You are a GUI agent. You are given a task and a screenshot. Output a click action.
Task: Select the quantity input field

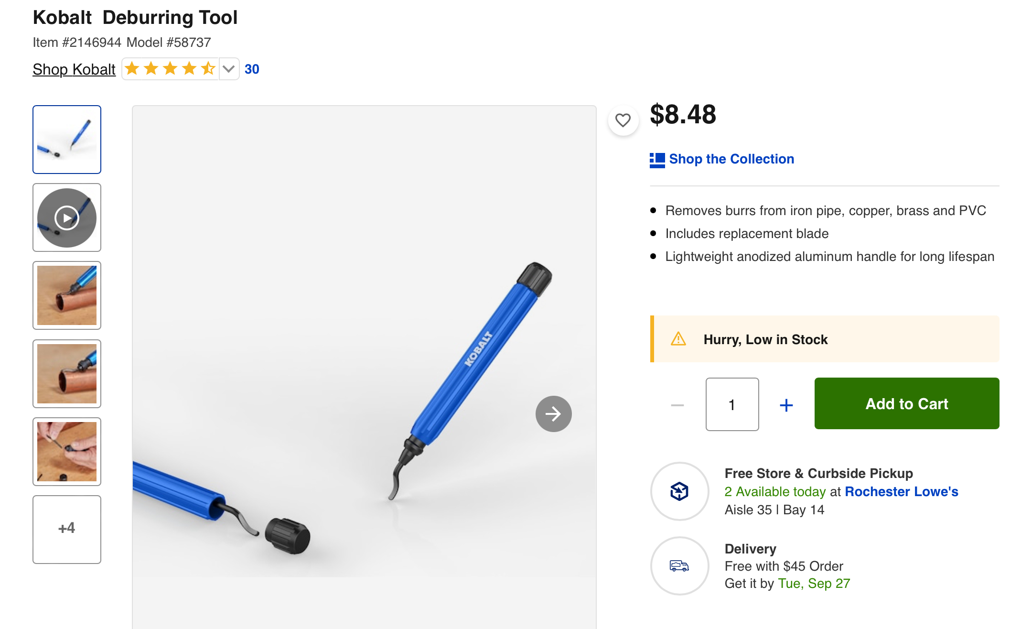(x=732, y=404)
